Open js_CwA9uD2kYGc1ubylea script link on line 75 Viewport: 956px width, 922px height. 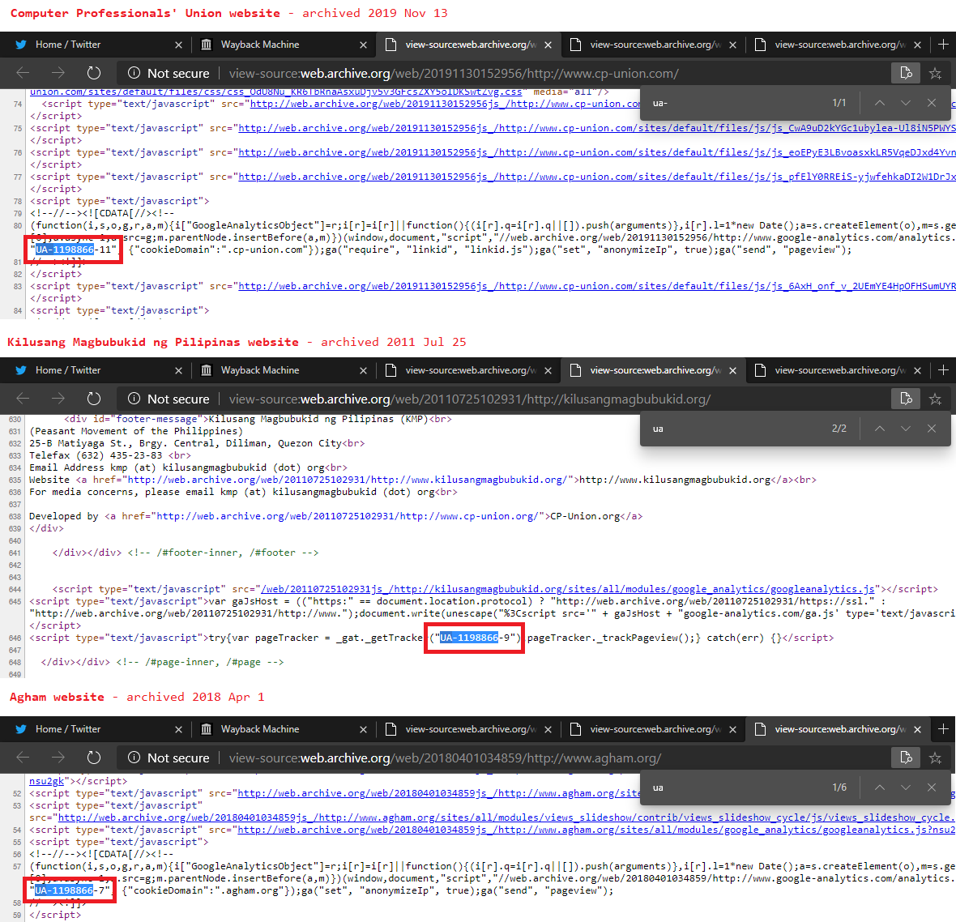[596, 128]
